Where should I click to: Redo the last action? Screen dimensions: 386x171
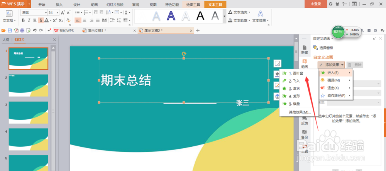(x=41, y=30)
